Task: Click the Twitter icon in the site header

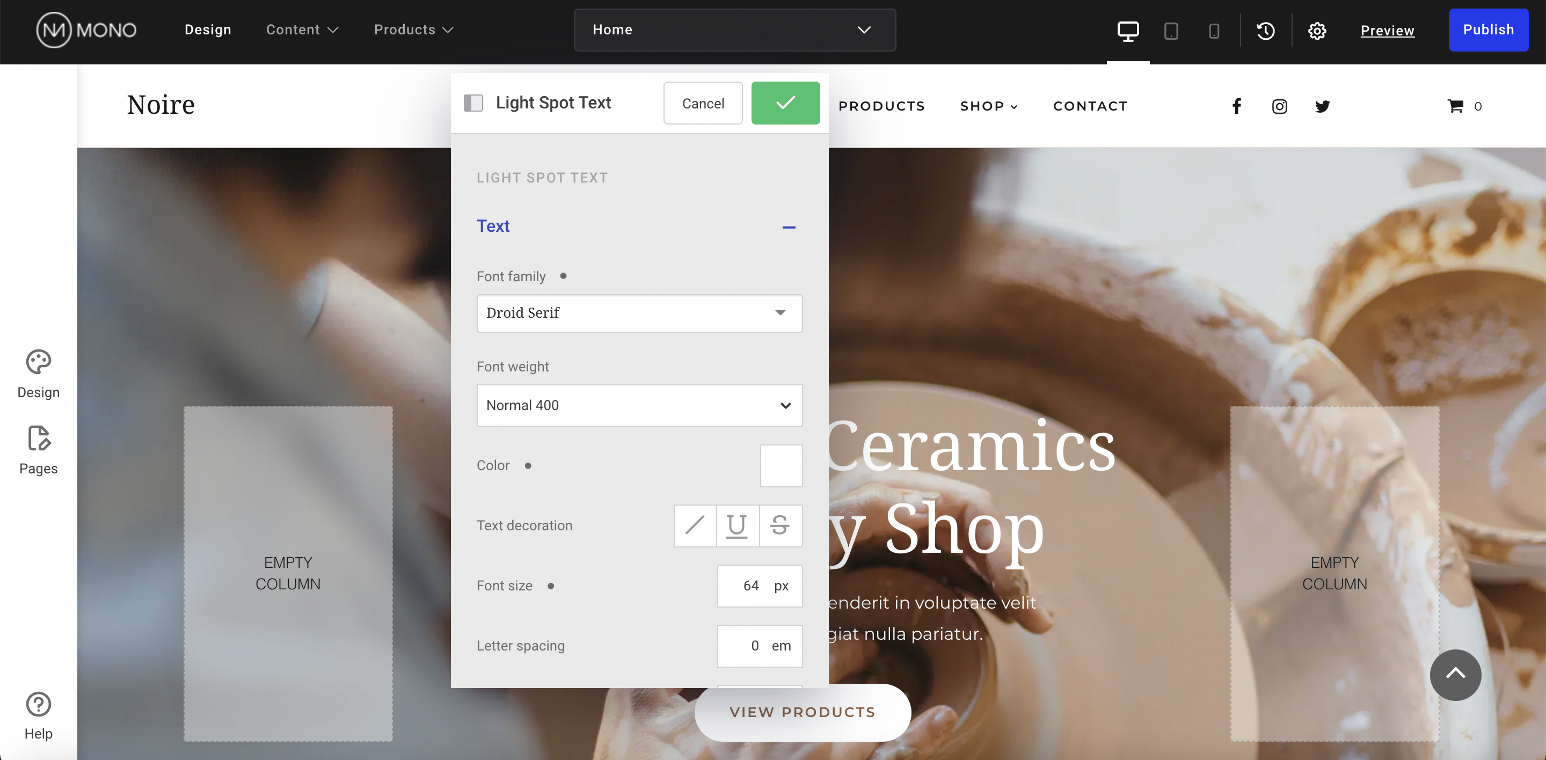Action: (x=1322, y=106)
